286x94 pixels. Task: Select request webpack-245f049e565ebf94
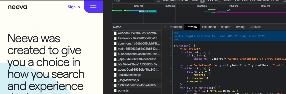tap(137, 33)
